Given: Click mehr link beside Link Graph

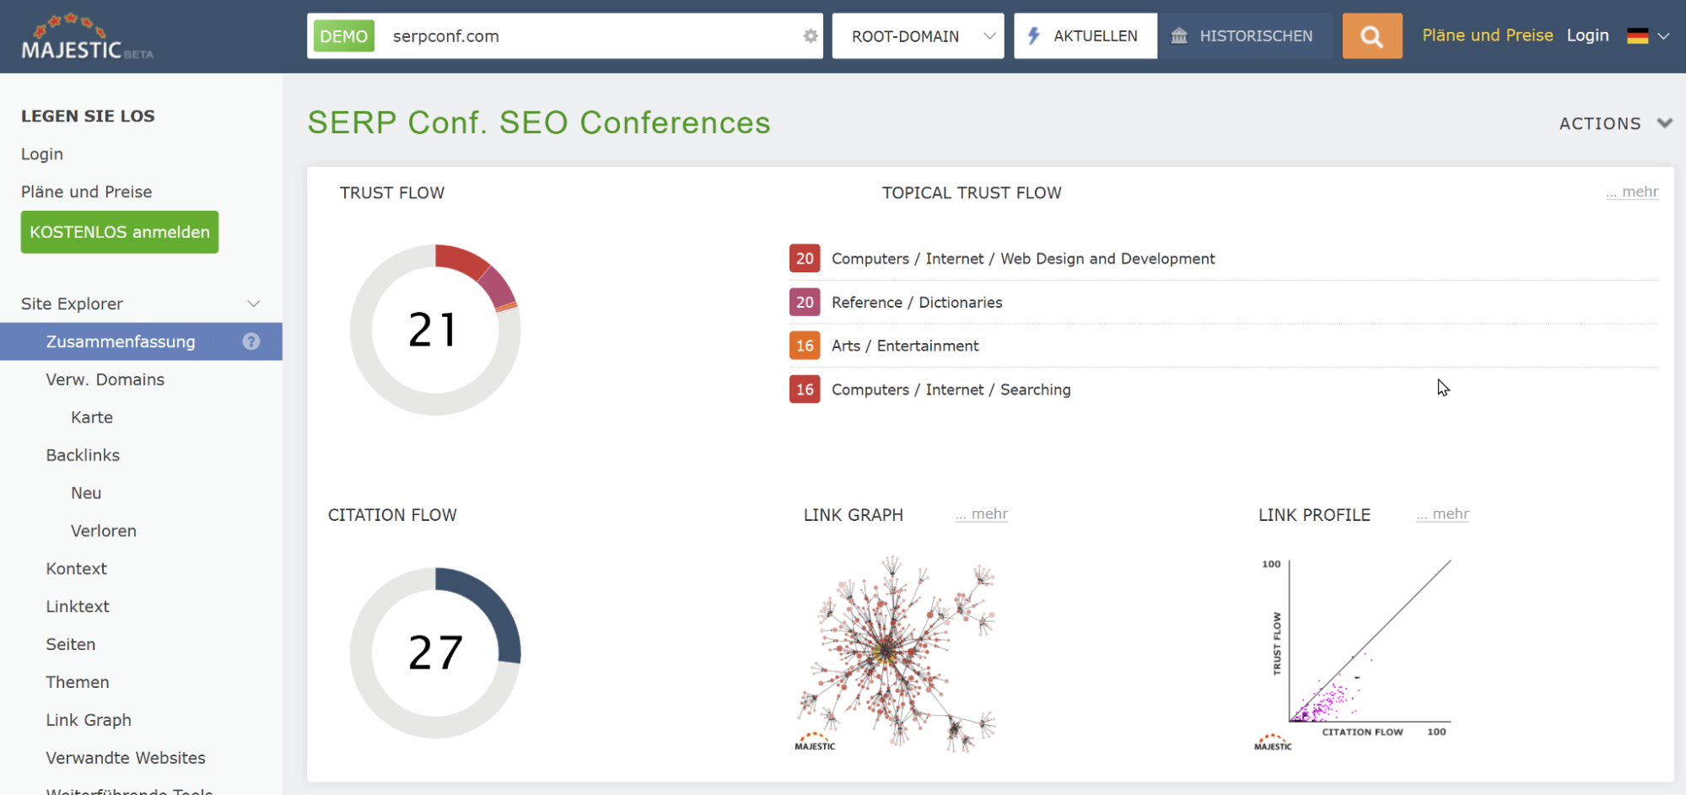Looking at the screenshot, I should pos(982,514).
